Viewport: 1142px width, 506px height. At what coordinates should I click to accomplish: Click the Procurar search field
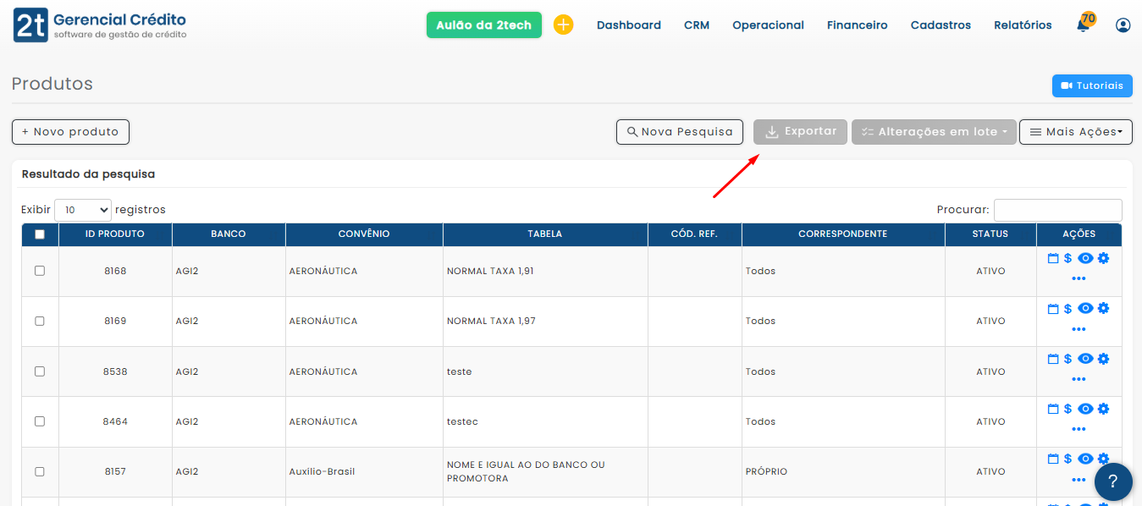1057,210
